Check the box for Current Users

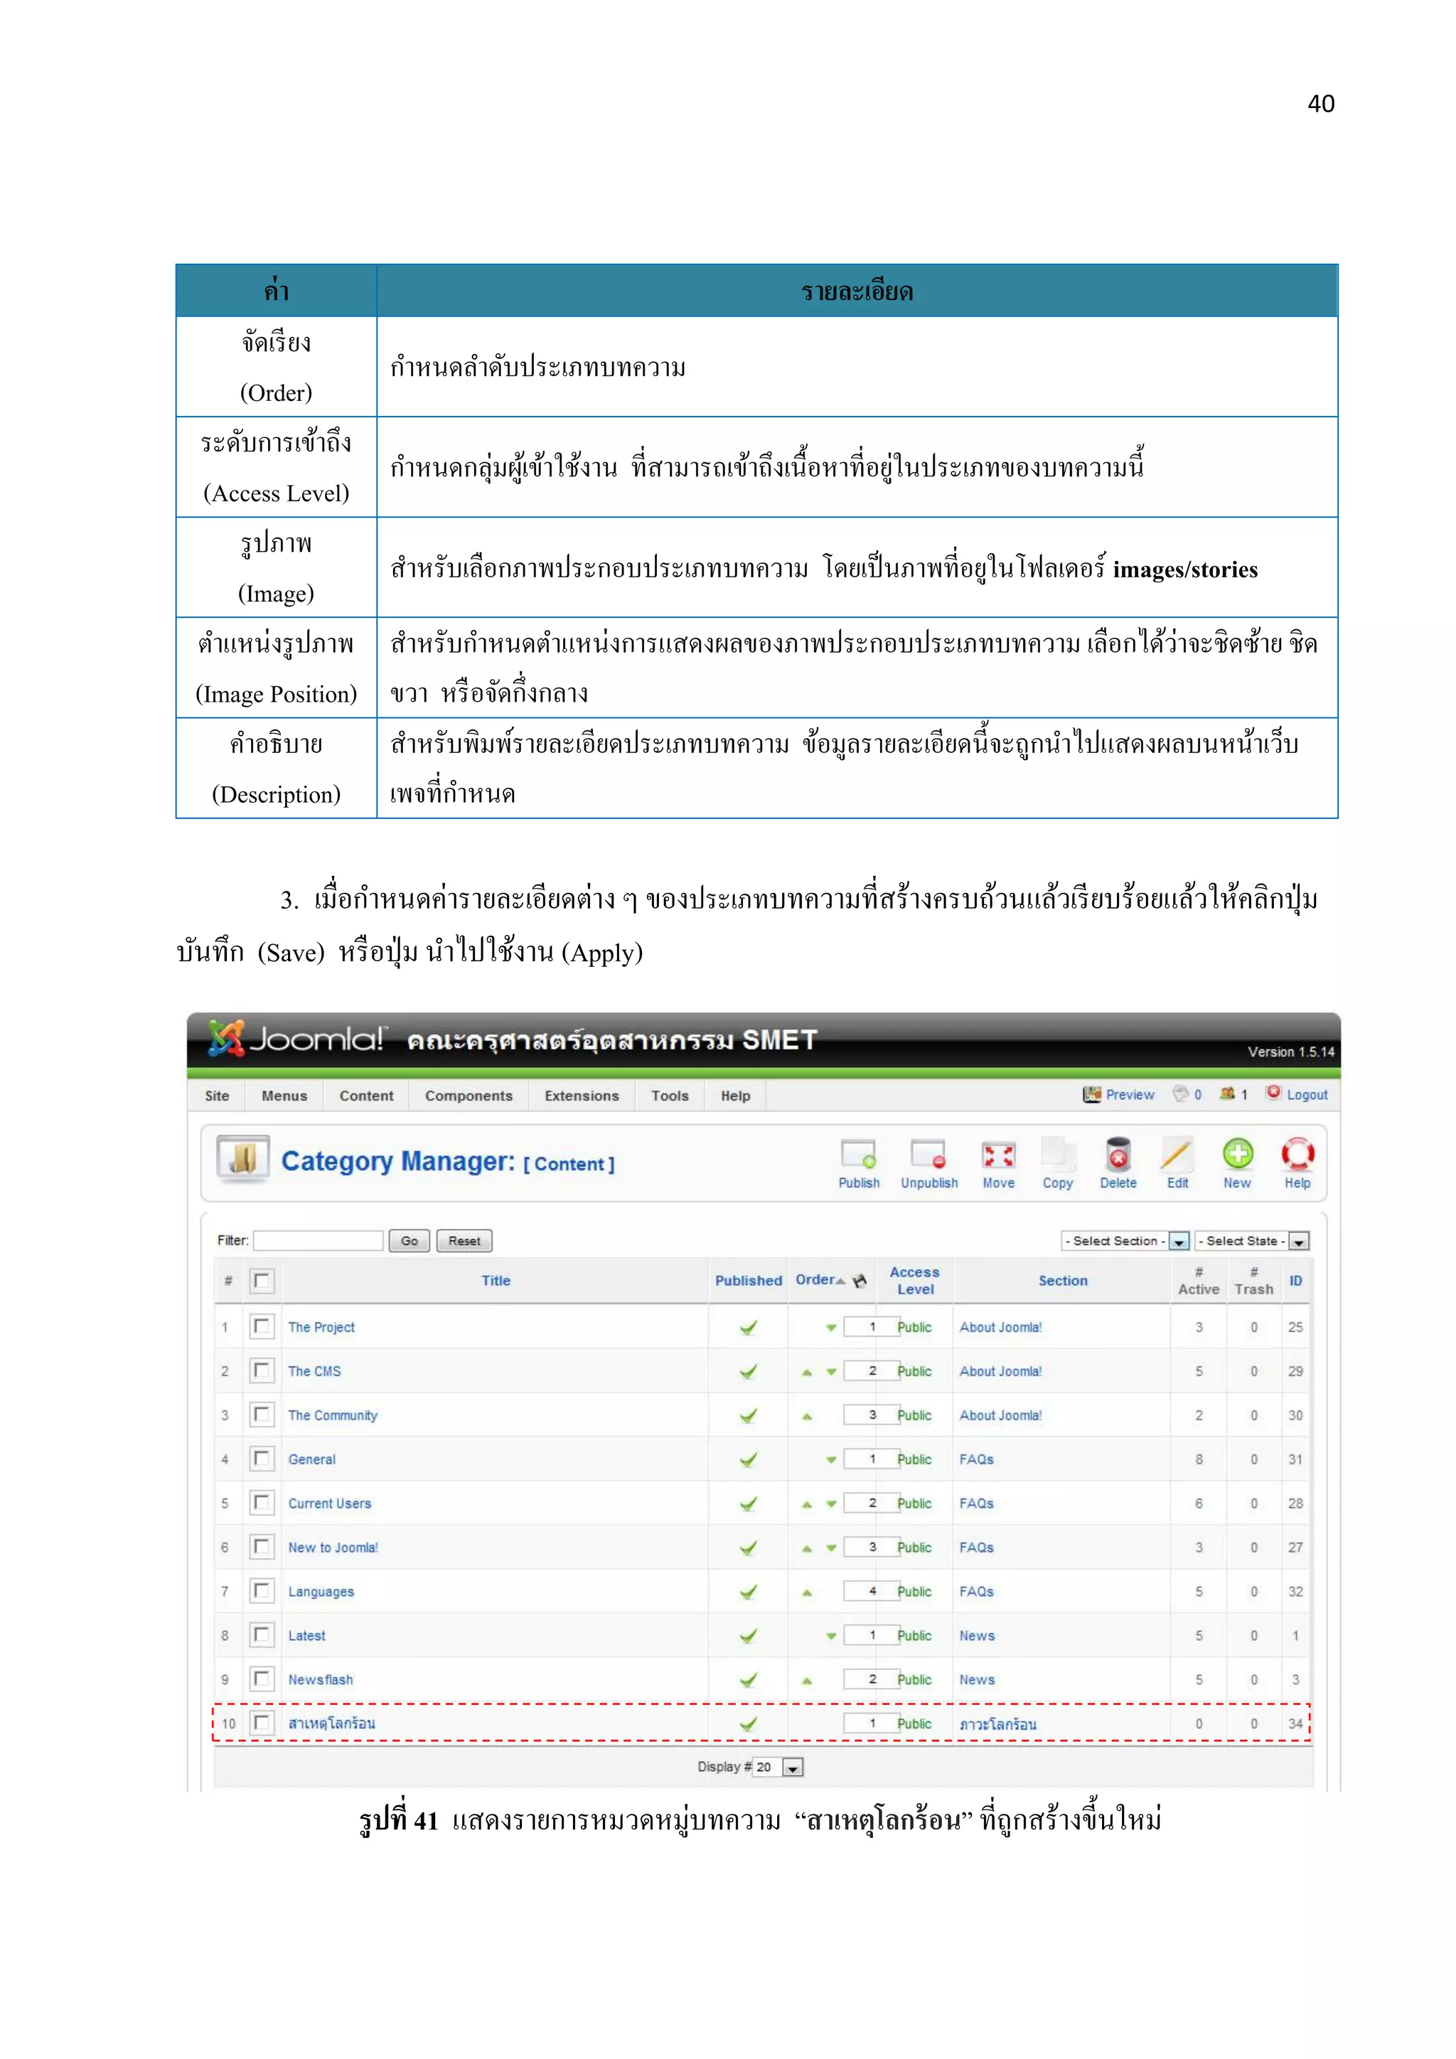pos(261,1502)
